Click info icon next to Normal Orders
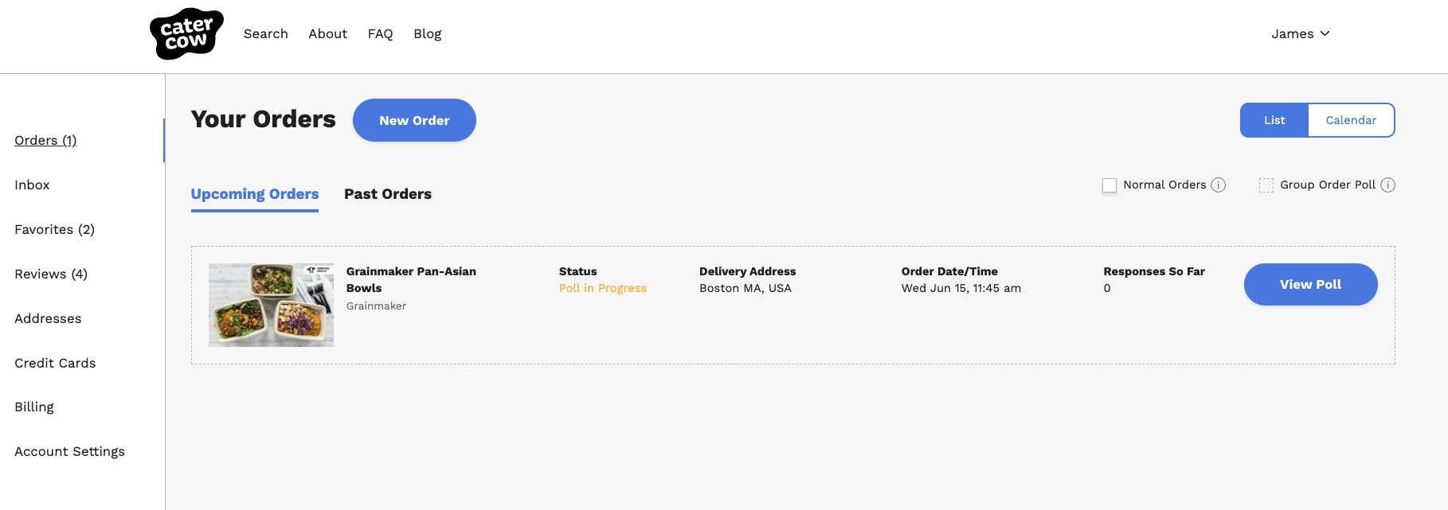Screen dimensions: 1448x510 click(x=1218, y=185)
